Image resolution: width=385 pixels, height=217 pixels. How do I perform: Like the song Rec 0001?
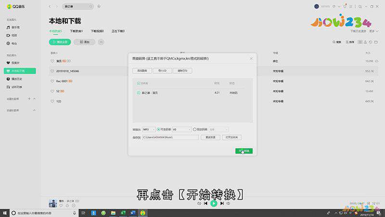coord(52,81)
